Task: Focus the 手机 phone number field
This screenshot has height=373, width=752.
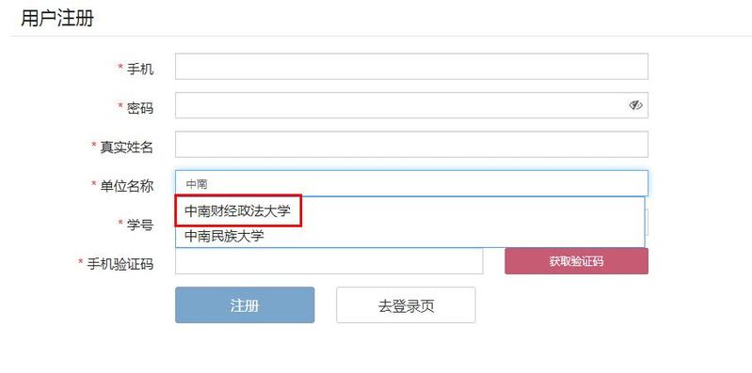Action: click(x=411, y=67)
